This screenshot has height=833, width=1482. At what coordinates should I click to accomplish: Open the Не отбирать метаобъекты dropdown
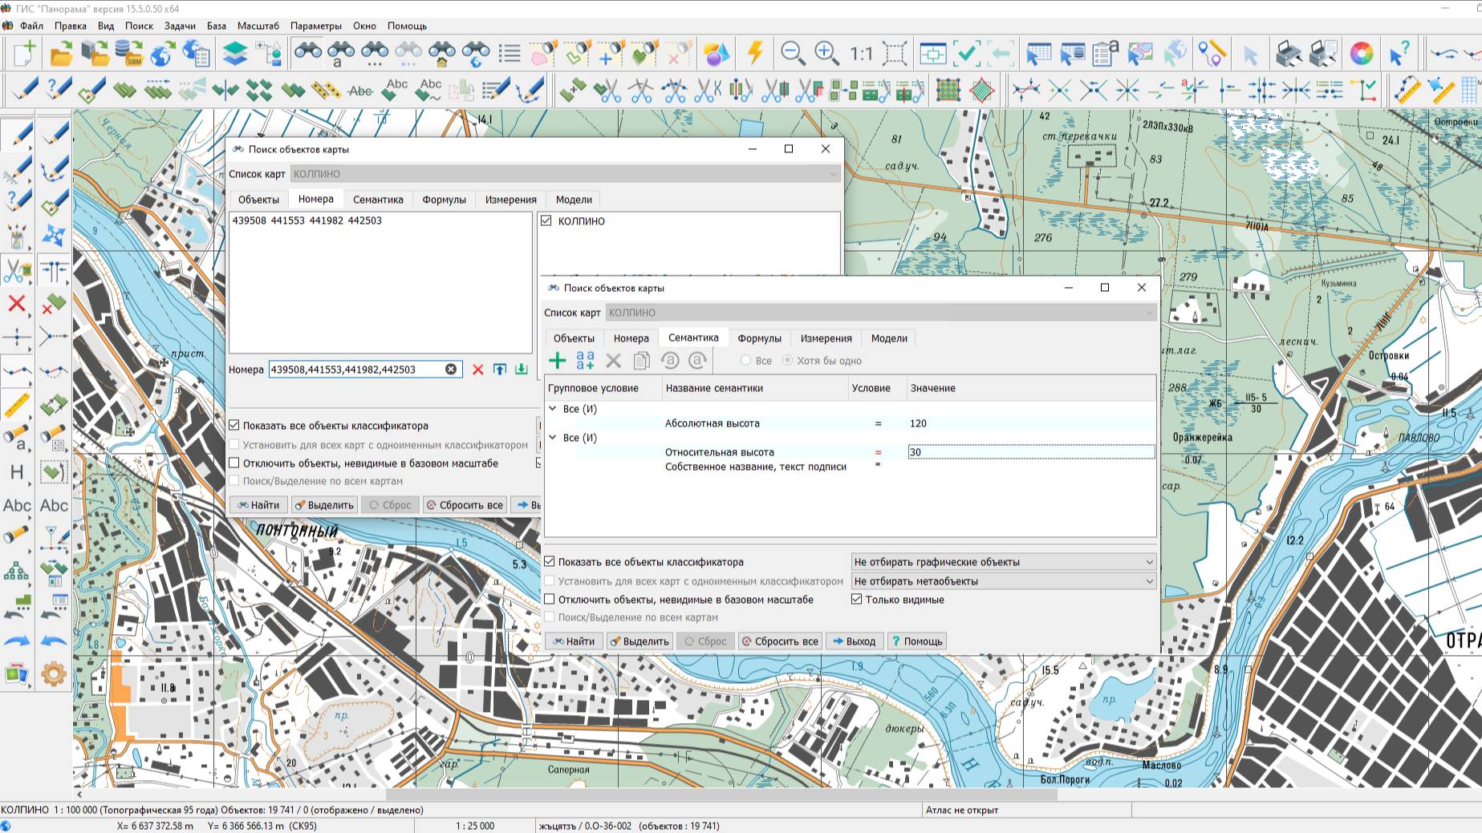pos(1003,581)
